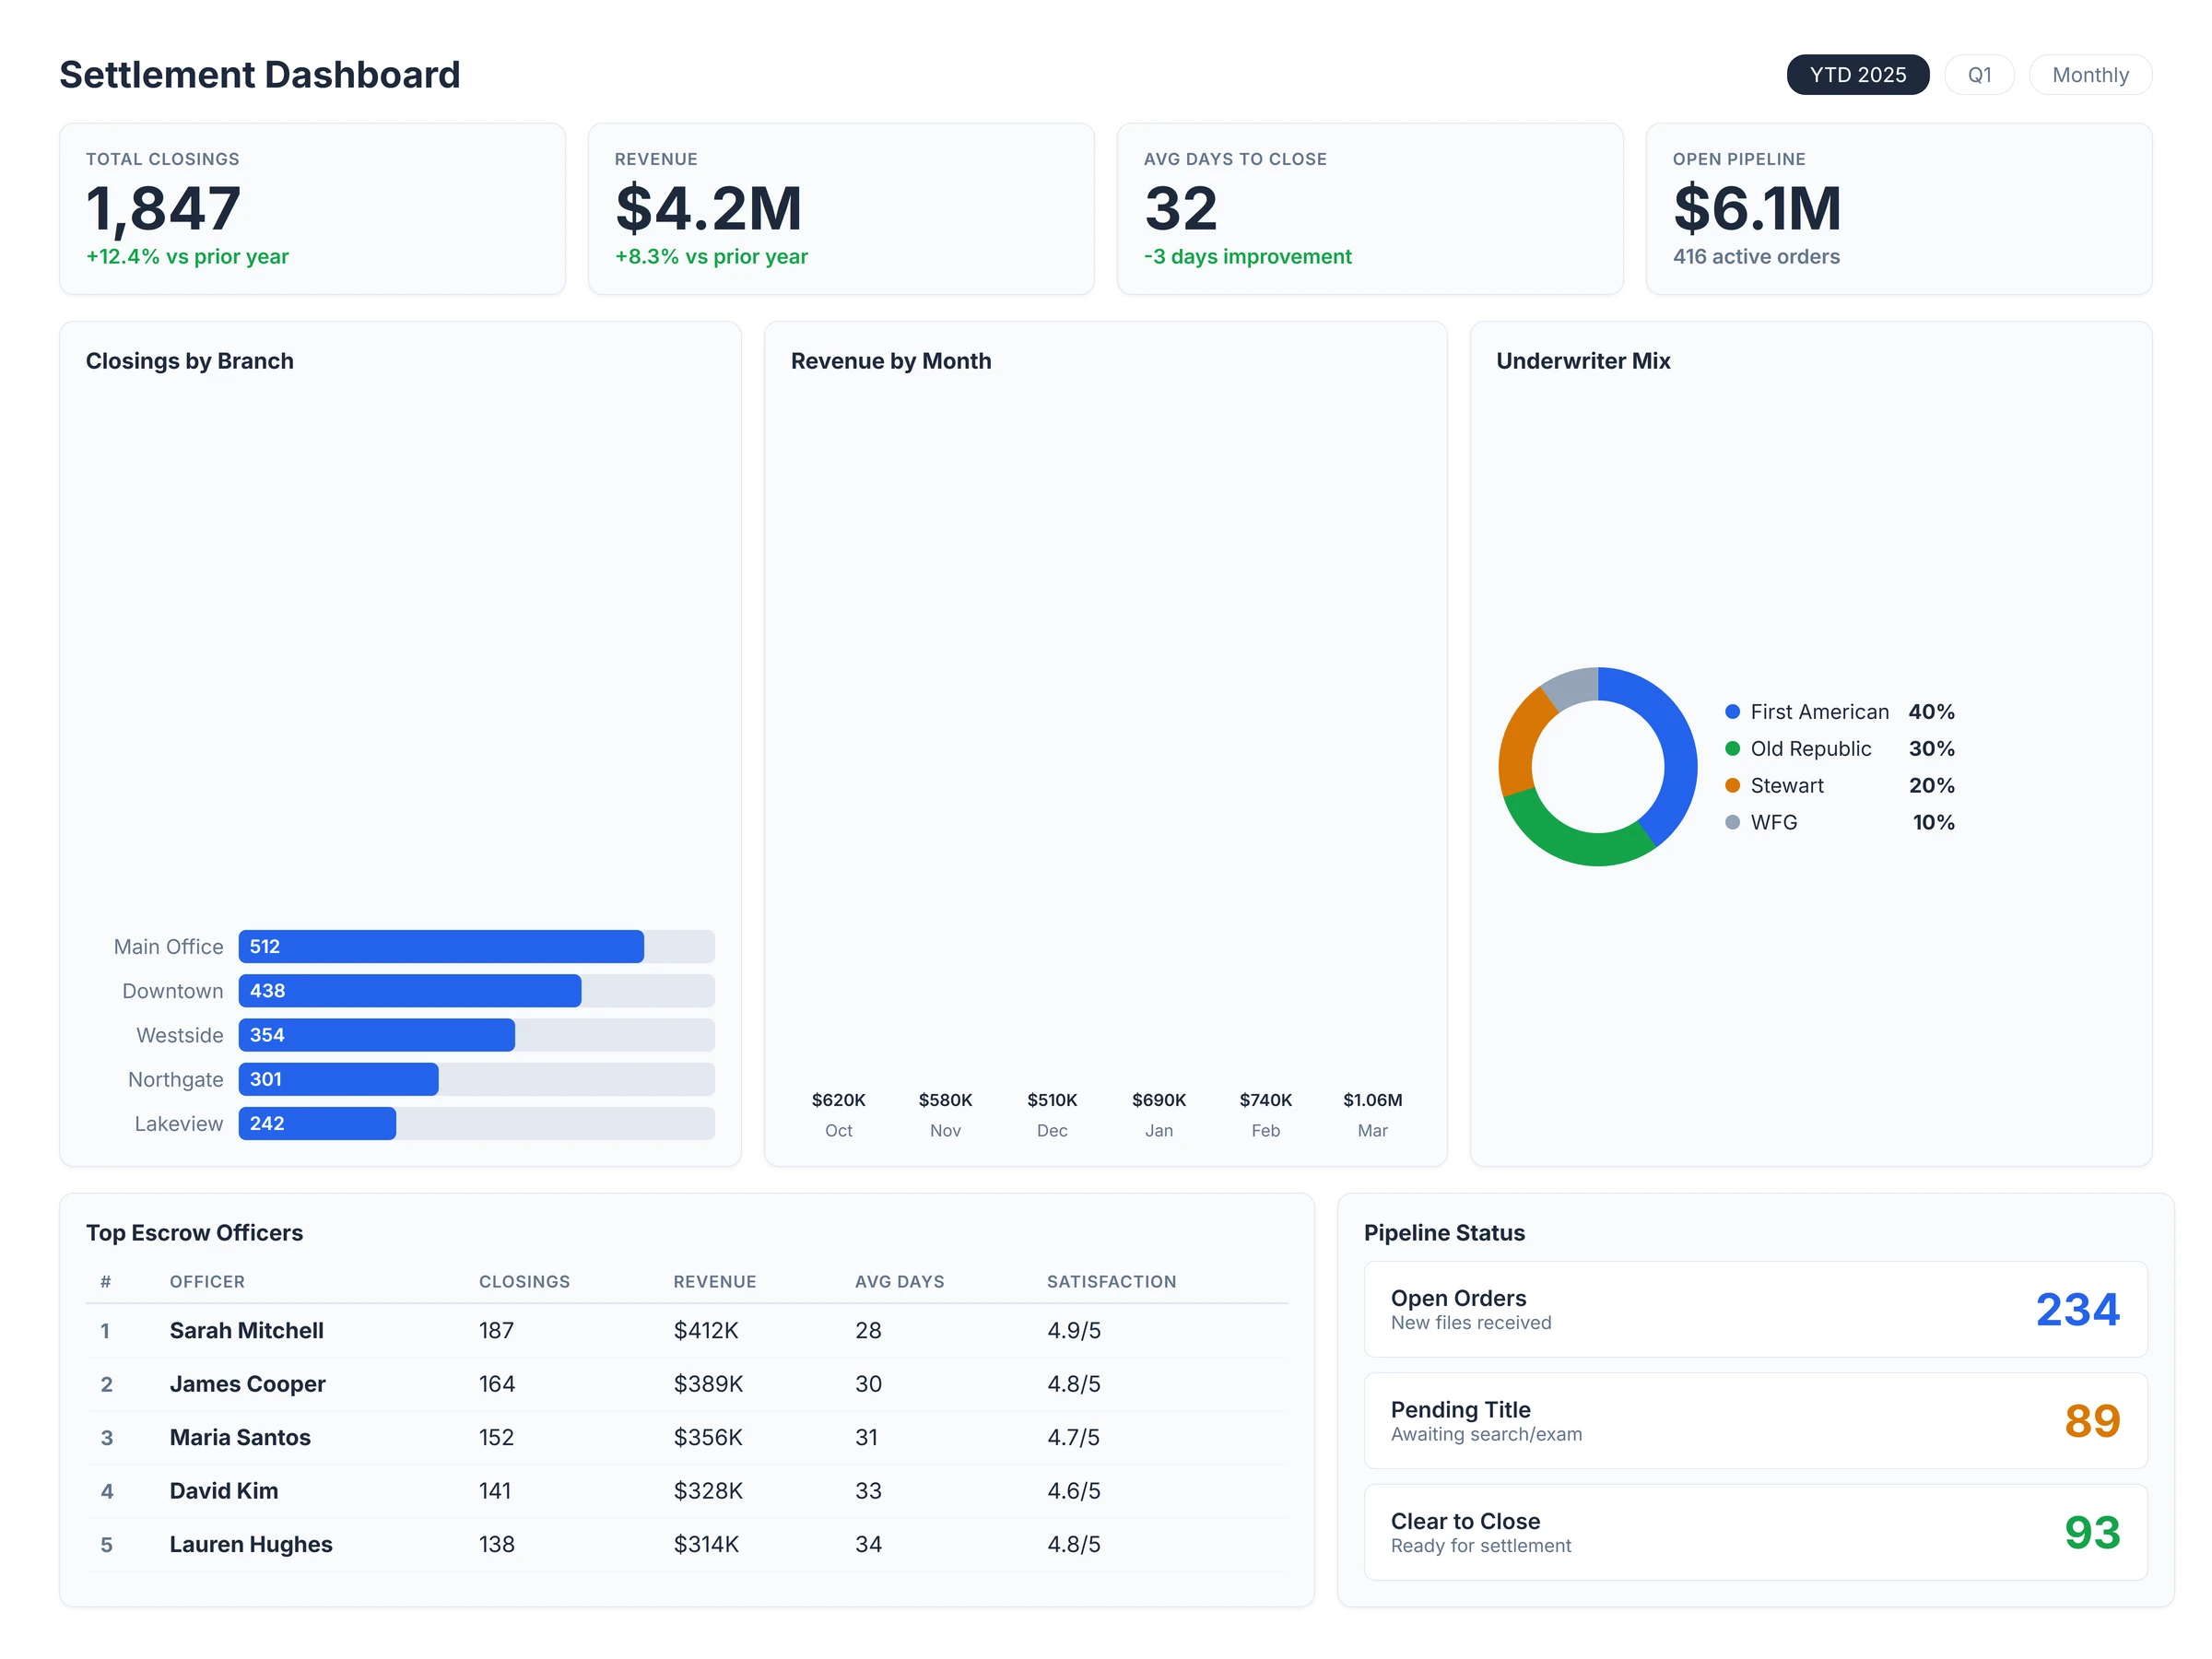Select the Revenue by Month tab
Screen dimensions: 2212x1659
[891, 361]
